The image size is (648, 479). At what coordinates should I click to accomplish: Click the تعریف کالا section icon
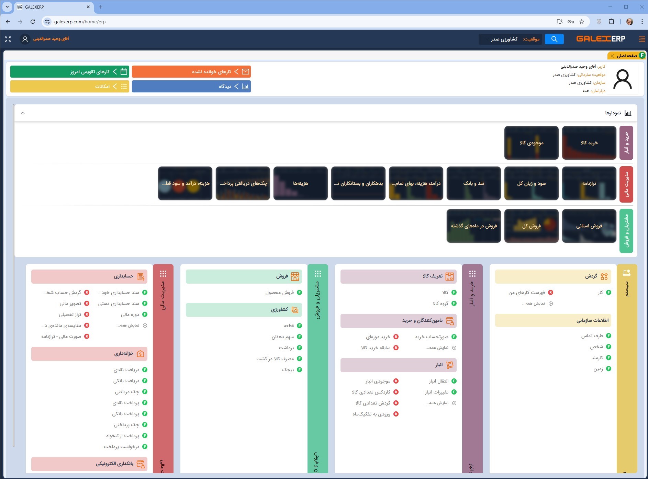click(x=449, y=276)
